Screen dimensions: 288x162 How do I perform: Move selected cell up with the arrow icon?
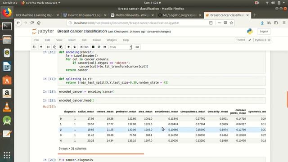coord(68,47)
